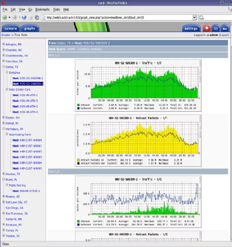The height and width of the screenshot is (247, 232).
Task: Switch to red Tree view mode icon
Action: (207, 28)
